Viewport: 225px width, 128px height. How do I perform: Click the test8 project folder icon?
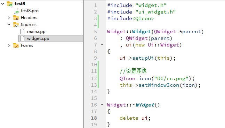coord(10,4)
